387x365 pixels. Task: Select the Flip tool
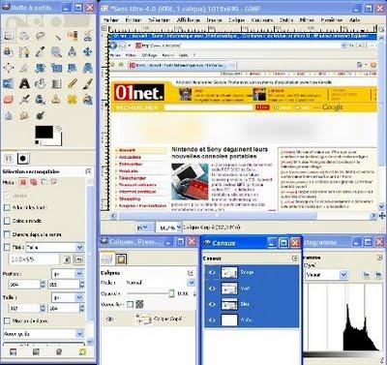click(9, 84)
